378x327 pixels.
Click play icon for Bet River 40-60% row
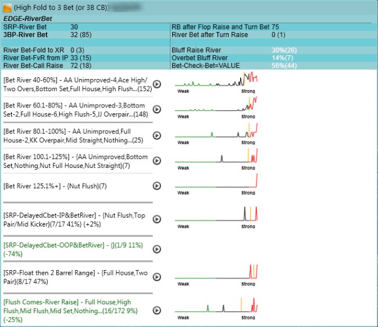coord(156,84)
